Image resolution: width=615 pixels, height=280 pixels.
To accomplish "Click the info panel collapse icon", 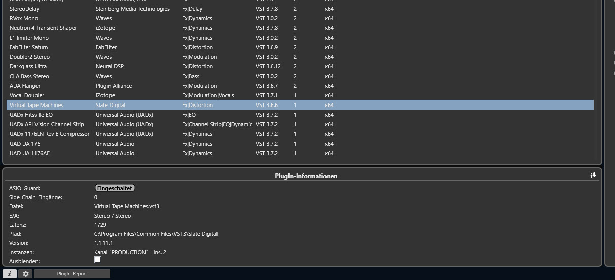I will point(593,176).
